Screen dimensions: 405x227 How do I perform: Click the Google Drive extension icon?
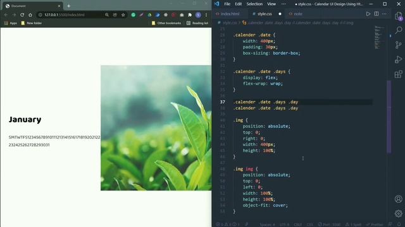click(x=149, y=15)
